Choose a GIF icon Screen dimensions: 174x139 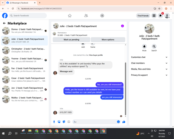tap(69, 122)
